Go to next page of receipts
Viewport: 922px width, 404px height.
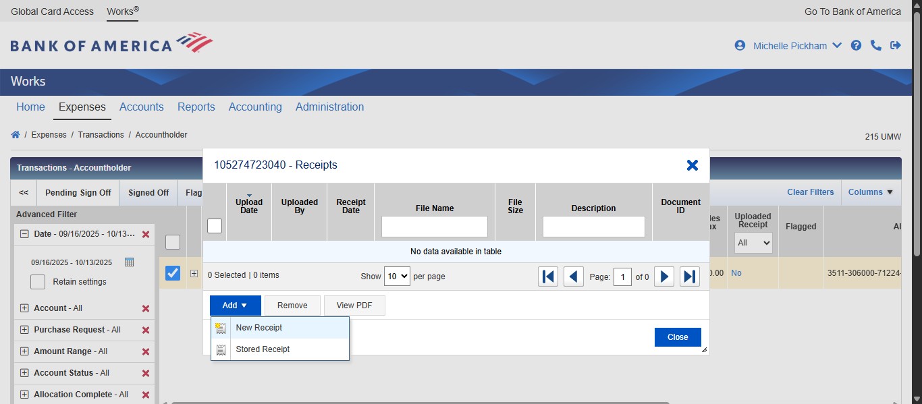click(x=664, y=277)
